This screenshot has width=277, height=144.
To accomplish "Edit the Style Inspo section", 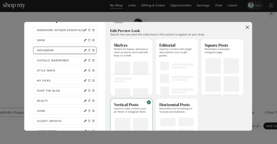I will tap(85, 70).
